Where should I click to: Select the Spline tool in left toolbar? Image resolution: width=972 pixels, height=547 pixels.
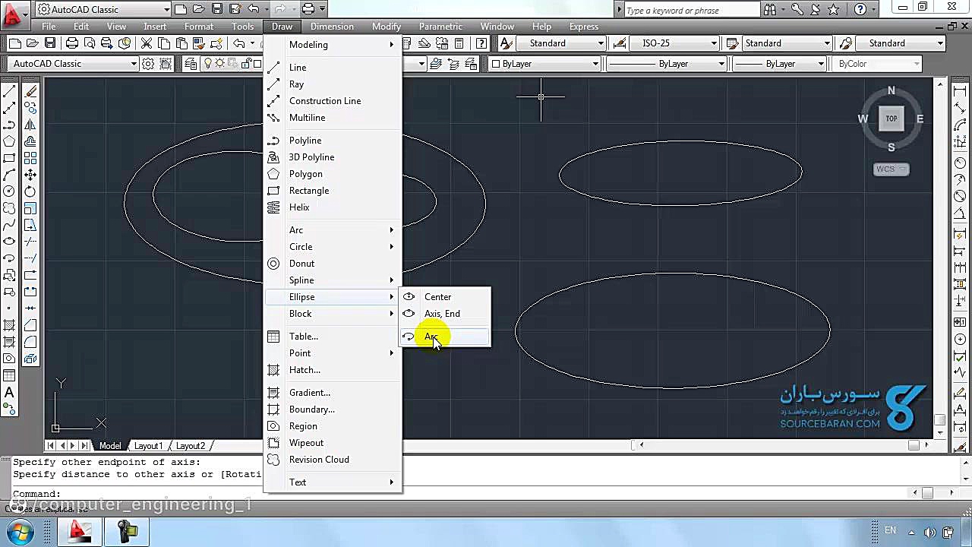[x=9, y=225]
